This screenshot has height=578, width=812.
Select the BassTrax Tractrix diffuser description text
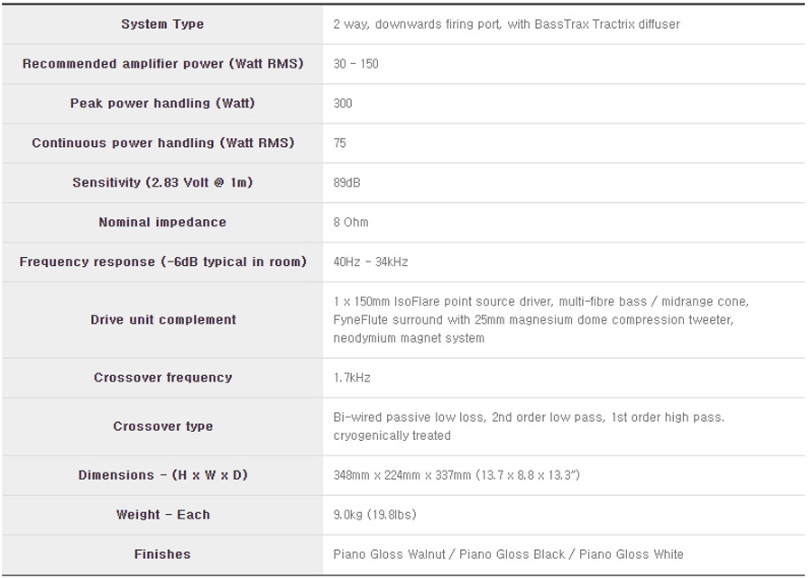pos(506,24)
